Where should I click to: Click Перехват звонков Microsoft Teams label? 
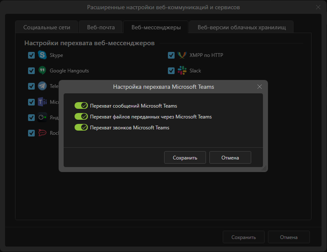(129, 128)
